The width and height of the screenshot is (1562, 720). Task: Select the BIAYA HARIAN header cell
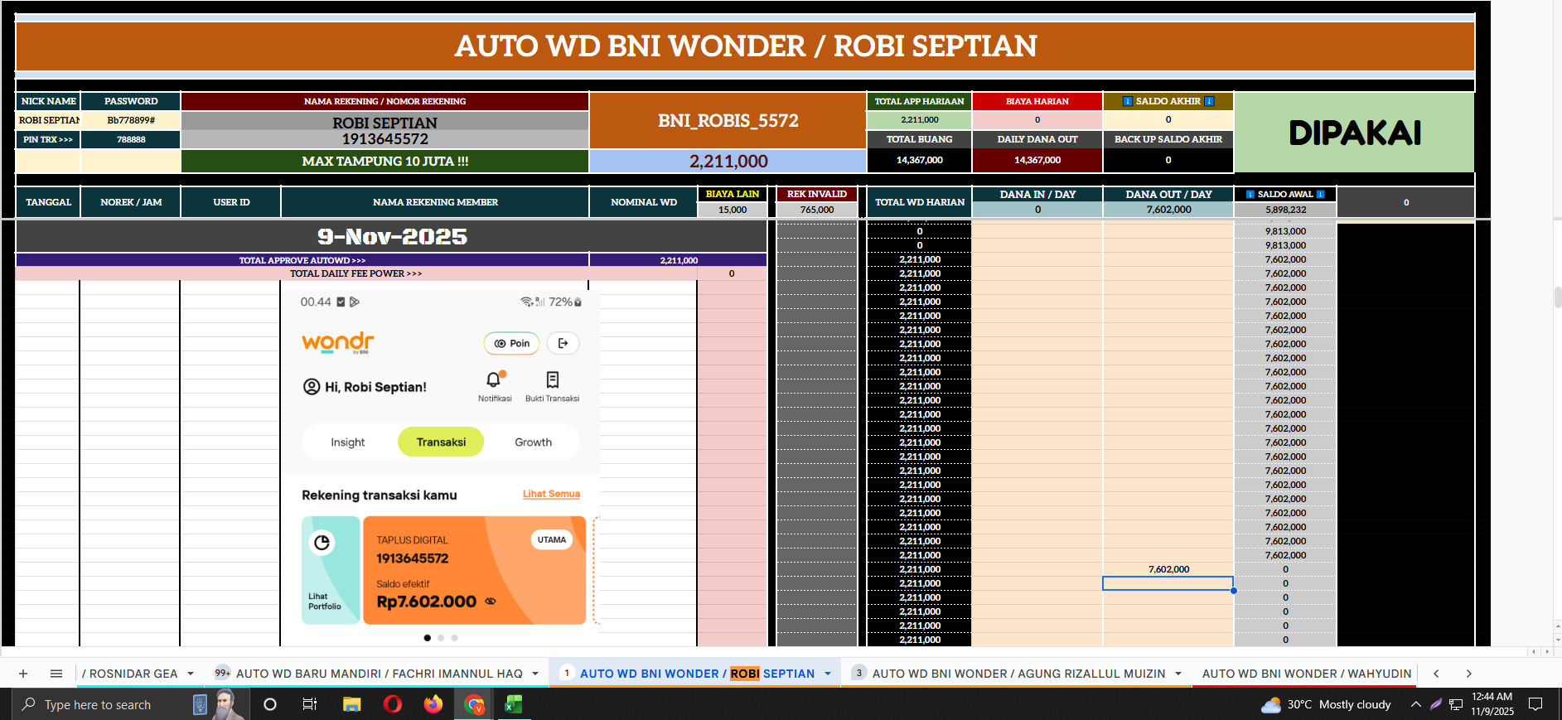click(x=1037, y=101)
